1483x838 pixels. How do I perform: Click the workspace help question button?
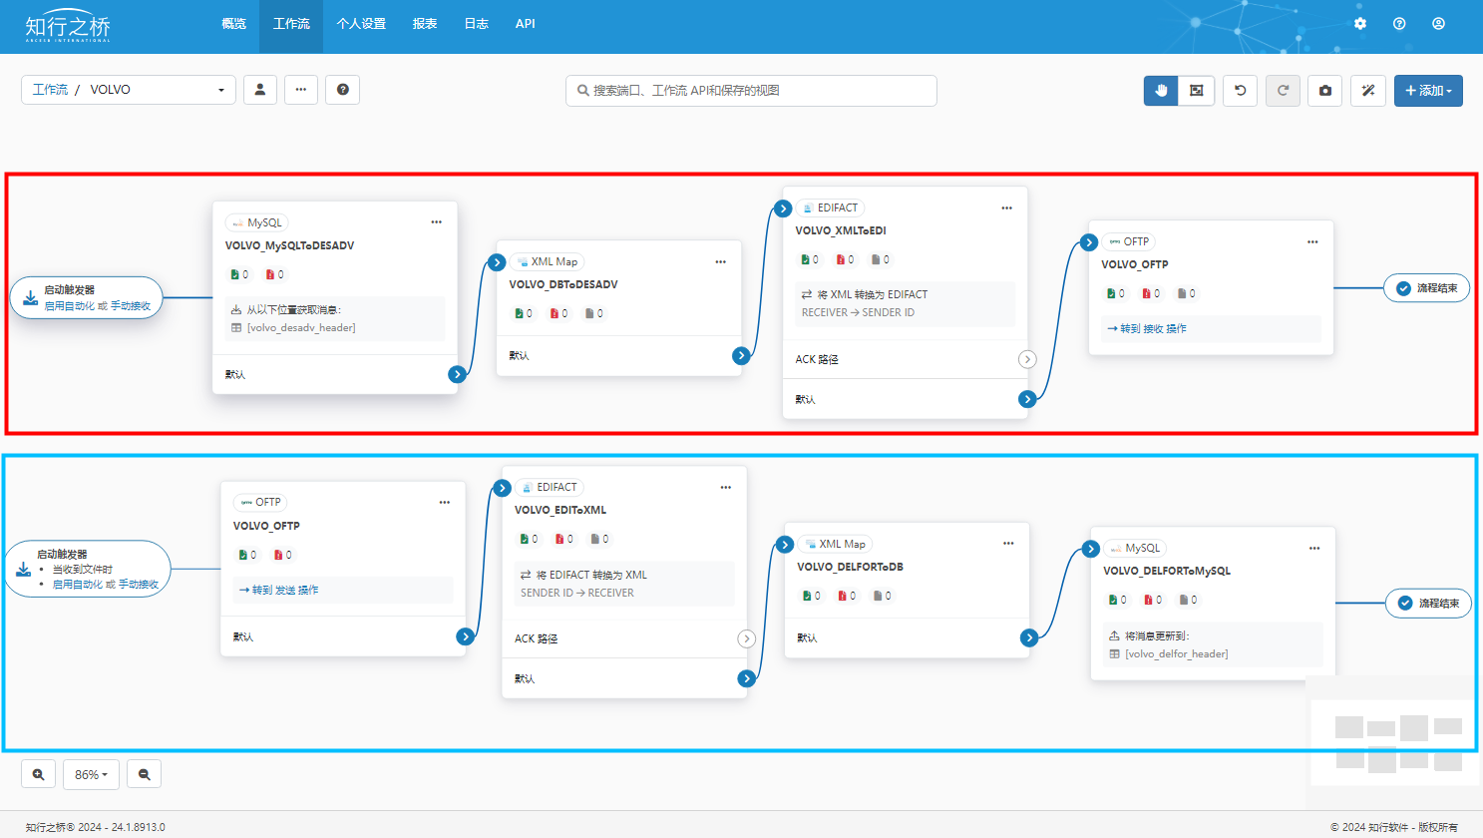[343, 90]
